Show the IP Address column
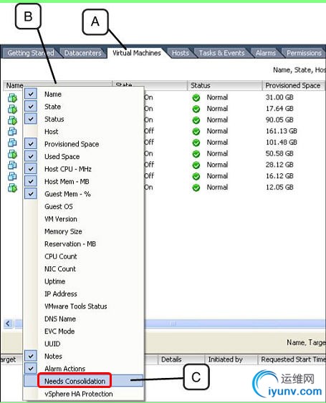 [84, 293]
